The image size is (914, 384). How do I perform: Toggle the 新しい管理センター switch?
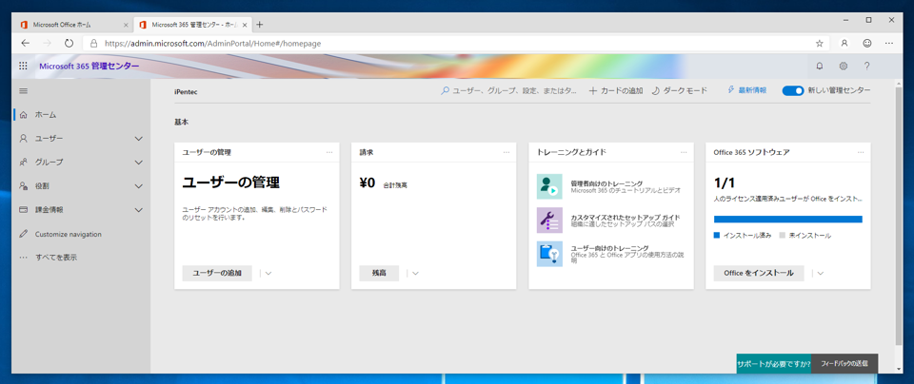[x=793, y=90]
